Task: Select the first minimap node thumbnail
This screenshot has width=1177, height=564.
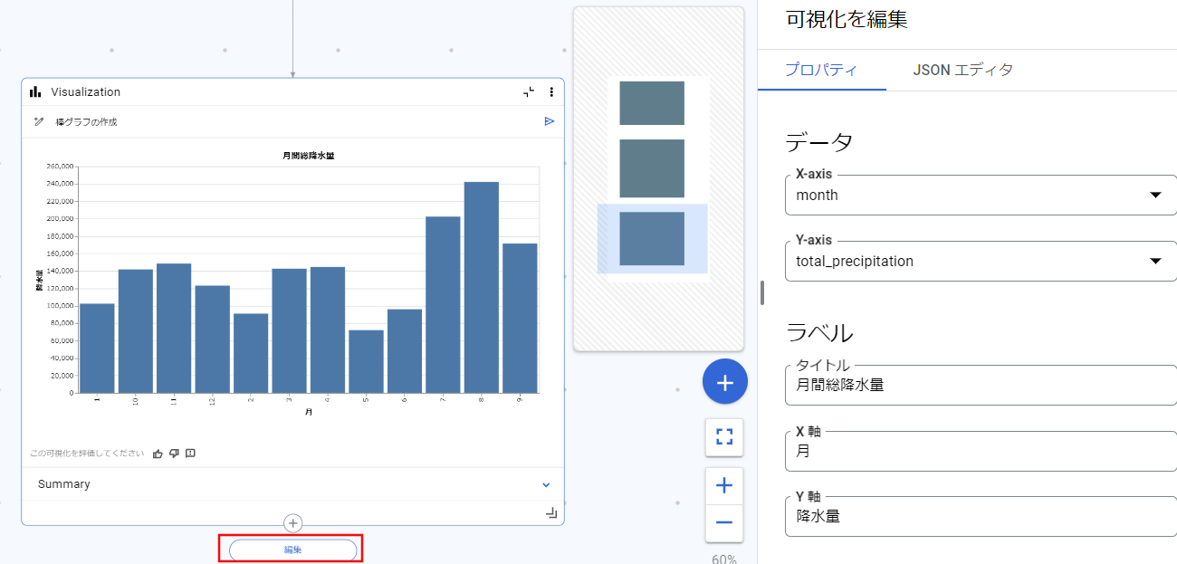Action: pos(652,103)
